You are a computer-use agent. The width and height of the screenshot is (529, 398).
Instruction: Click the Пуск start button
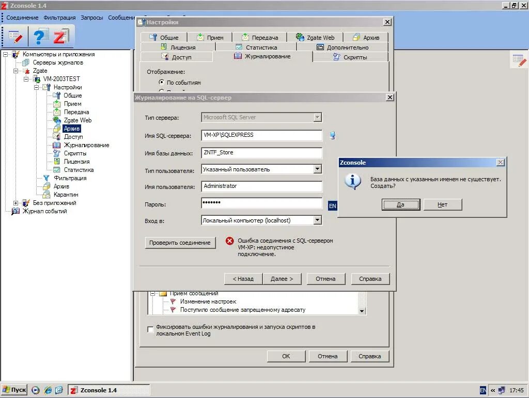click(14, 390)
